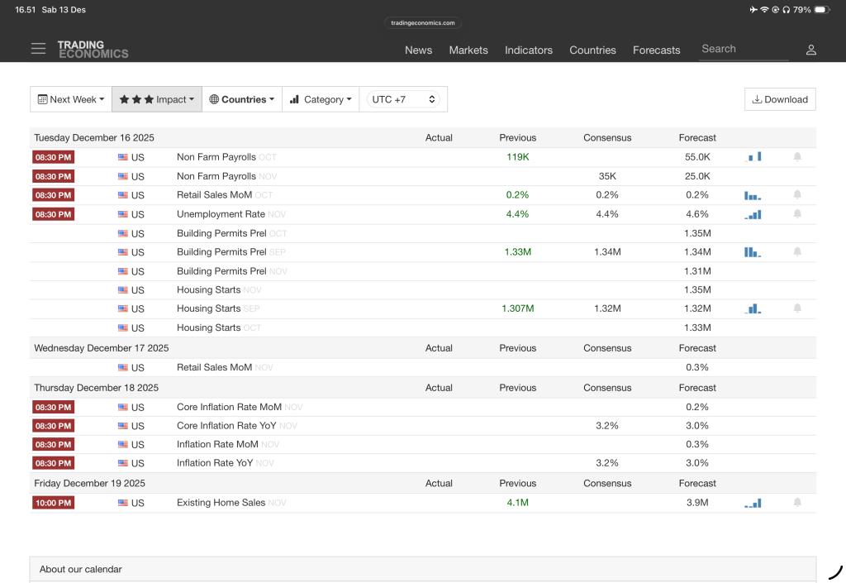Viewport: 846px width, 583px height.
Task: Open the Housing Starts SEP mini chart
Action: pos(753,308)
